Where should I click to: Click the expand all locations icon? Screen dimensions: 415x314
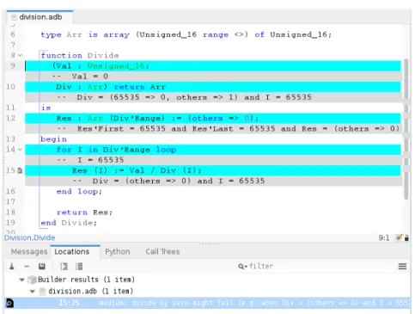coord(64,267)
